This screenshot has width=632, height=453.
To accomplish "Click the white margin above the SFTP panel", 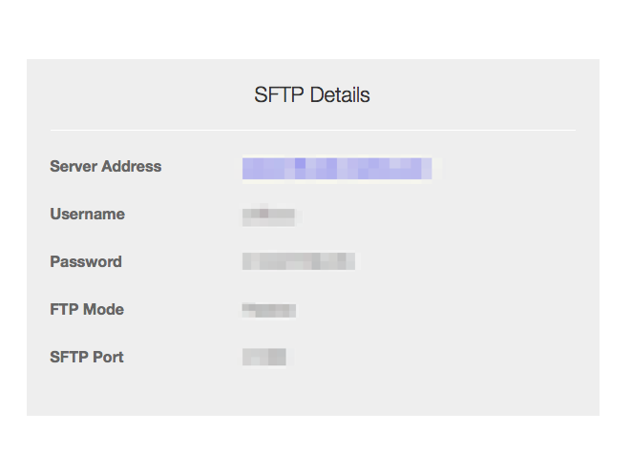I will coord(312,29).
